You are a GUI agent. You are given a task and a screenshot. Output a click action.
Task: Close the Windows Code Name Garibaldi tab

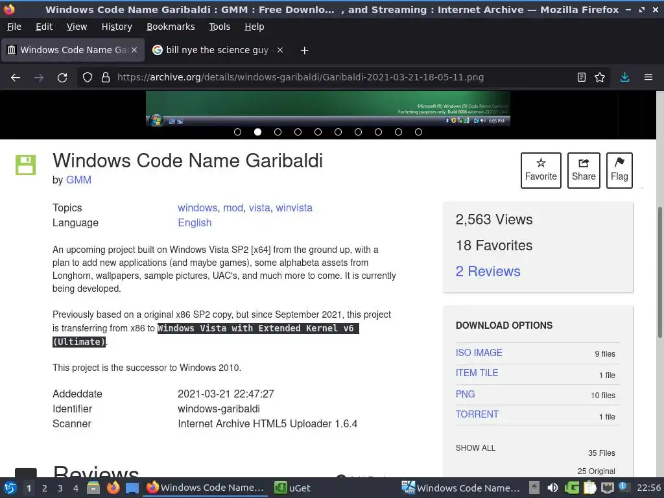point(134,50)
